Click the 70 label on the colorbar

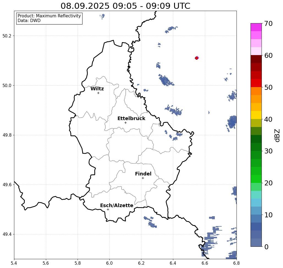click(x=268, y=23)
